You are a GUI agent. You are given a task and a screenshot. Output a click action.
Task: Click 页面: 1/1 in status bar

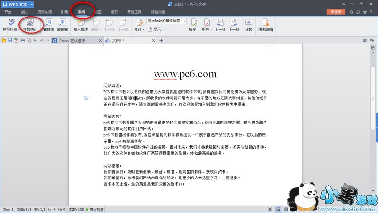pos(24,209)
